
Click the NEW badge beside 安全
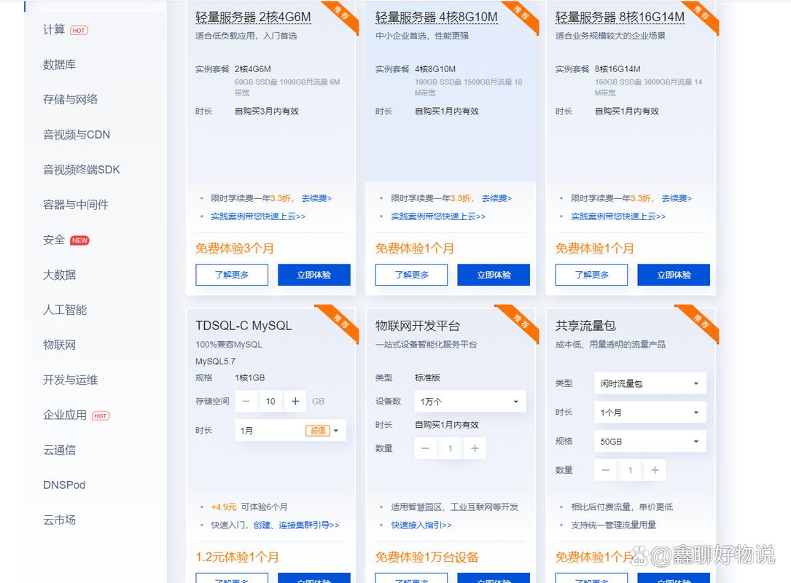(x=79, y=240)
